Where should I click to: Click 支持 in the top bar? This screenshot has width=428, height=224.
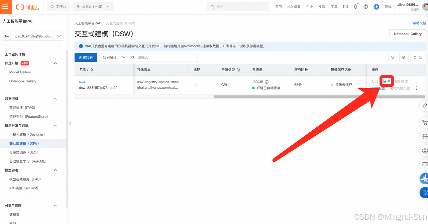tap(322, 7)
